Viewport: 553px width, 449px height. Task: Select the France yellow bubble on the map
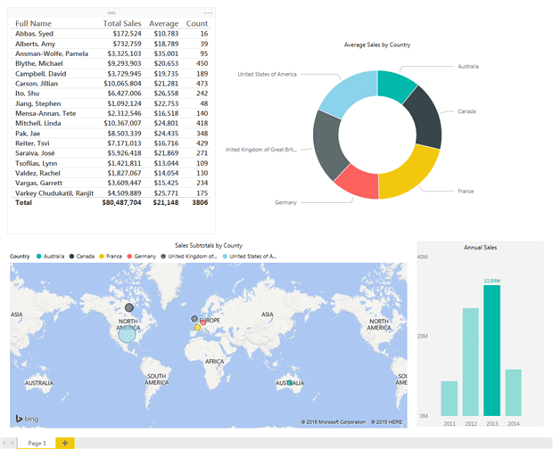point(197,328)
